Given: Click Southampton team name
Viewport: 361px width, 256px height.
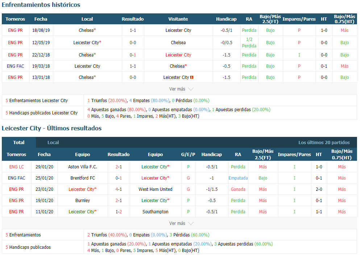Looking at the screenshot, I should [155, 211].
